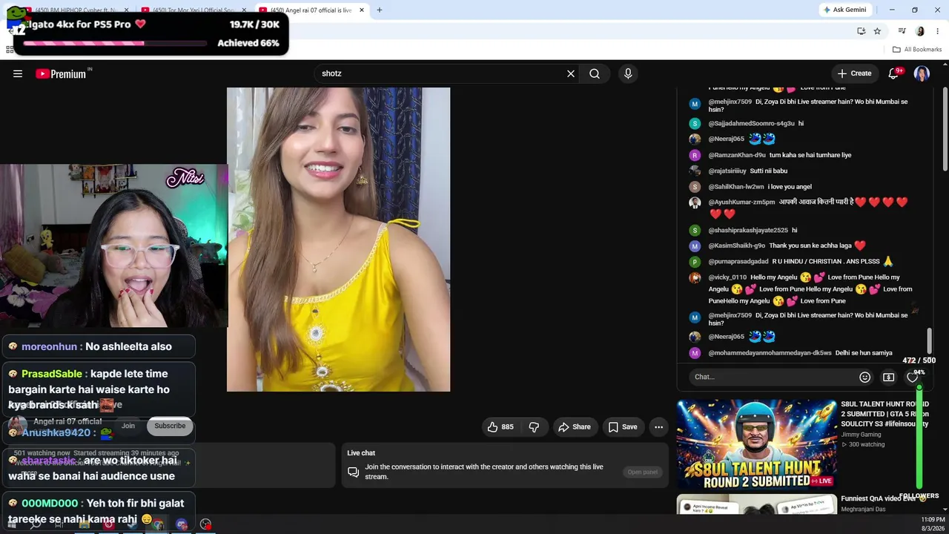Screen dimensions: 949x534
Task: Open the All Bookmarks folder
Action: click(917, 50)
